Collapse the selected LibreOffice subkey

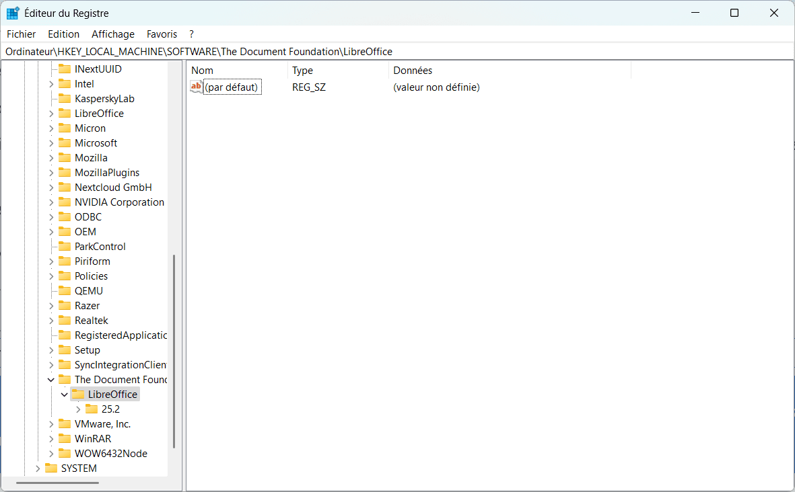coord(65,395)
